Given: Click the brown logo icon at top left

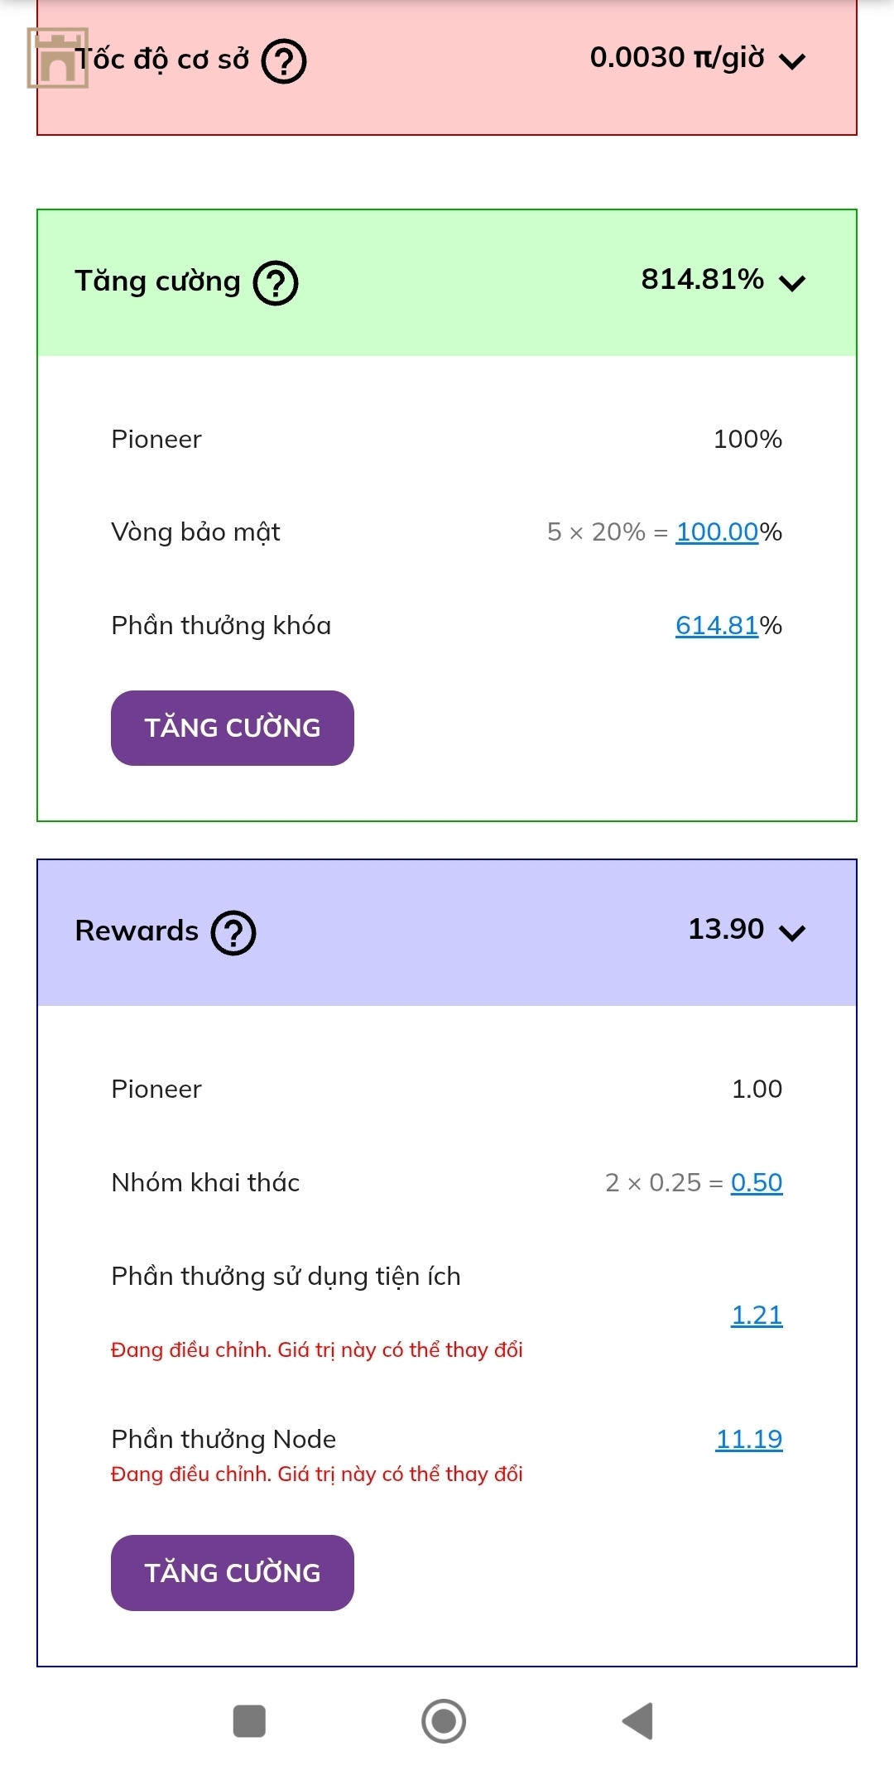Looking at the screenshot, I should [57, 58].
